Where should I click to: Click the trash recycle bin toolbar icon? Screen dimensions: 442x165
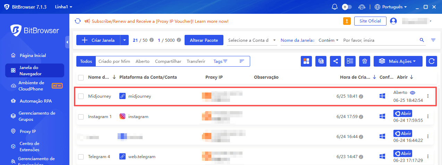point(365,61)
